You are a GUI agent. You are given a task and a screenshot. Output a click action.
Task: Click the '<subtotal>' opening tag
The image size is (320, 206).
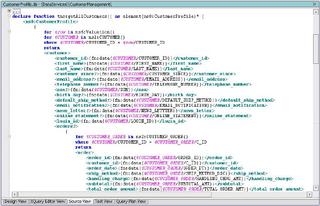(x=99, y=184)
